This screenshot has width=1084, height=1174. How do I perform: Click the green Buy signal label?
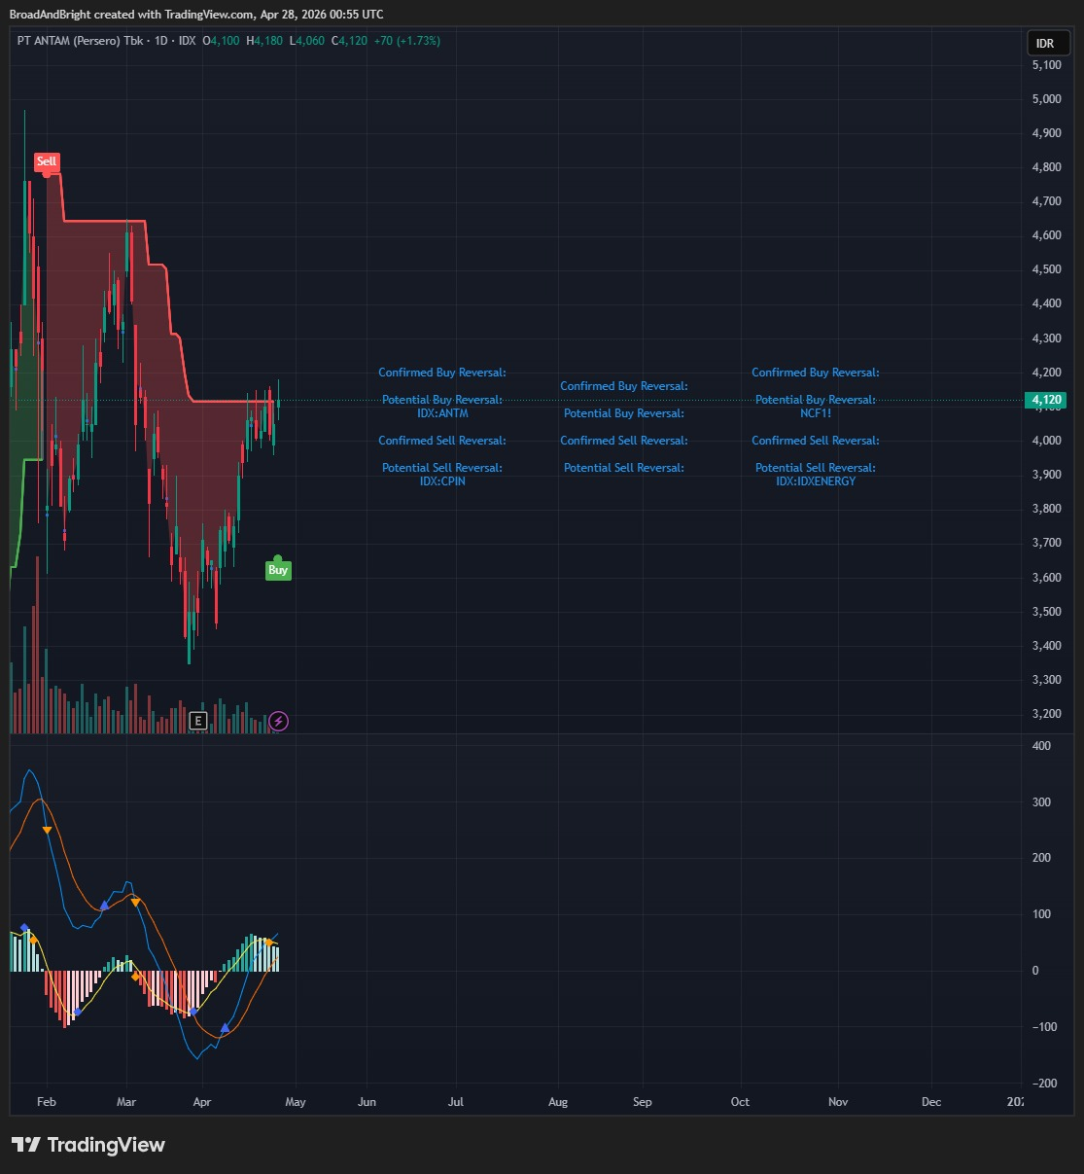[278, 570]
